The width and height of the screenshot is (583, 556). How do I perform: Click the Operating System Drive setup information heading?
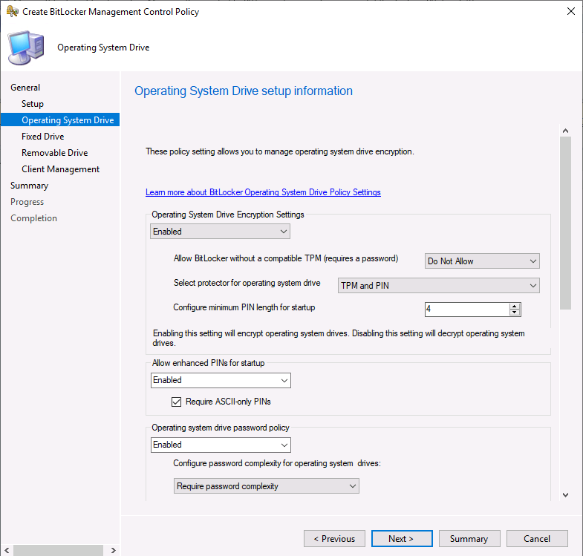(244, 91)
